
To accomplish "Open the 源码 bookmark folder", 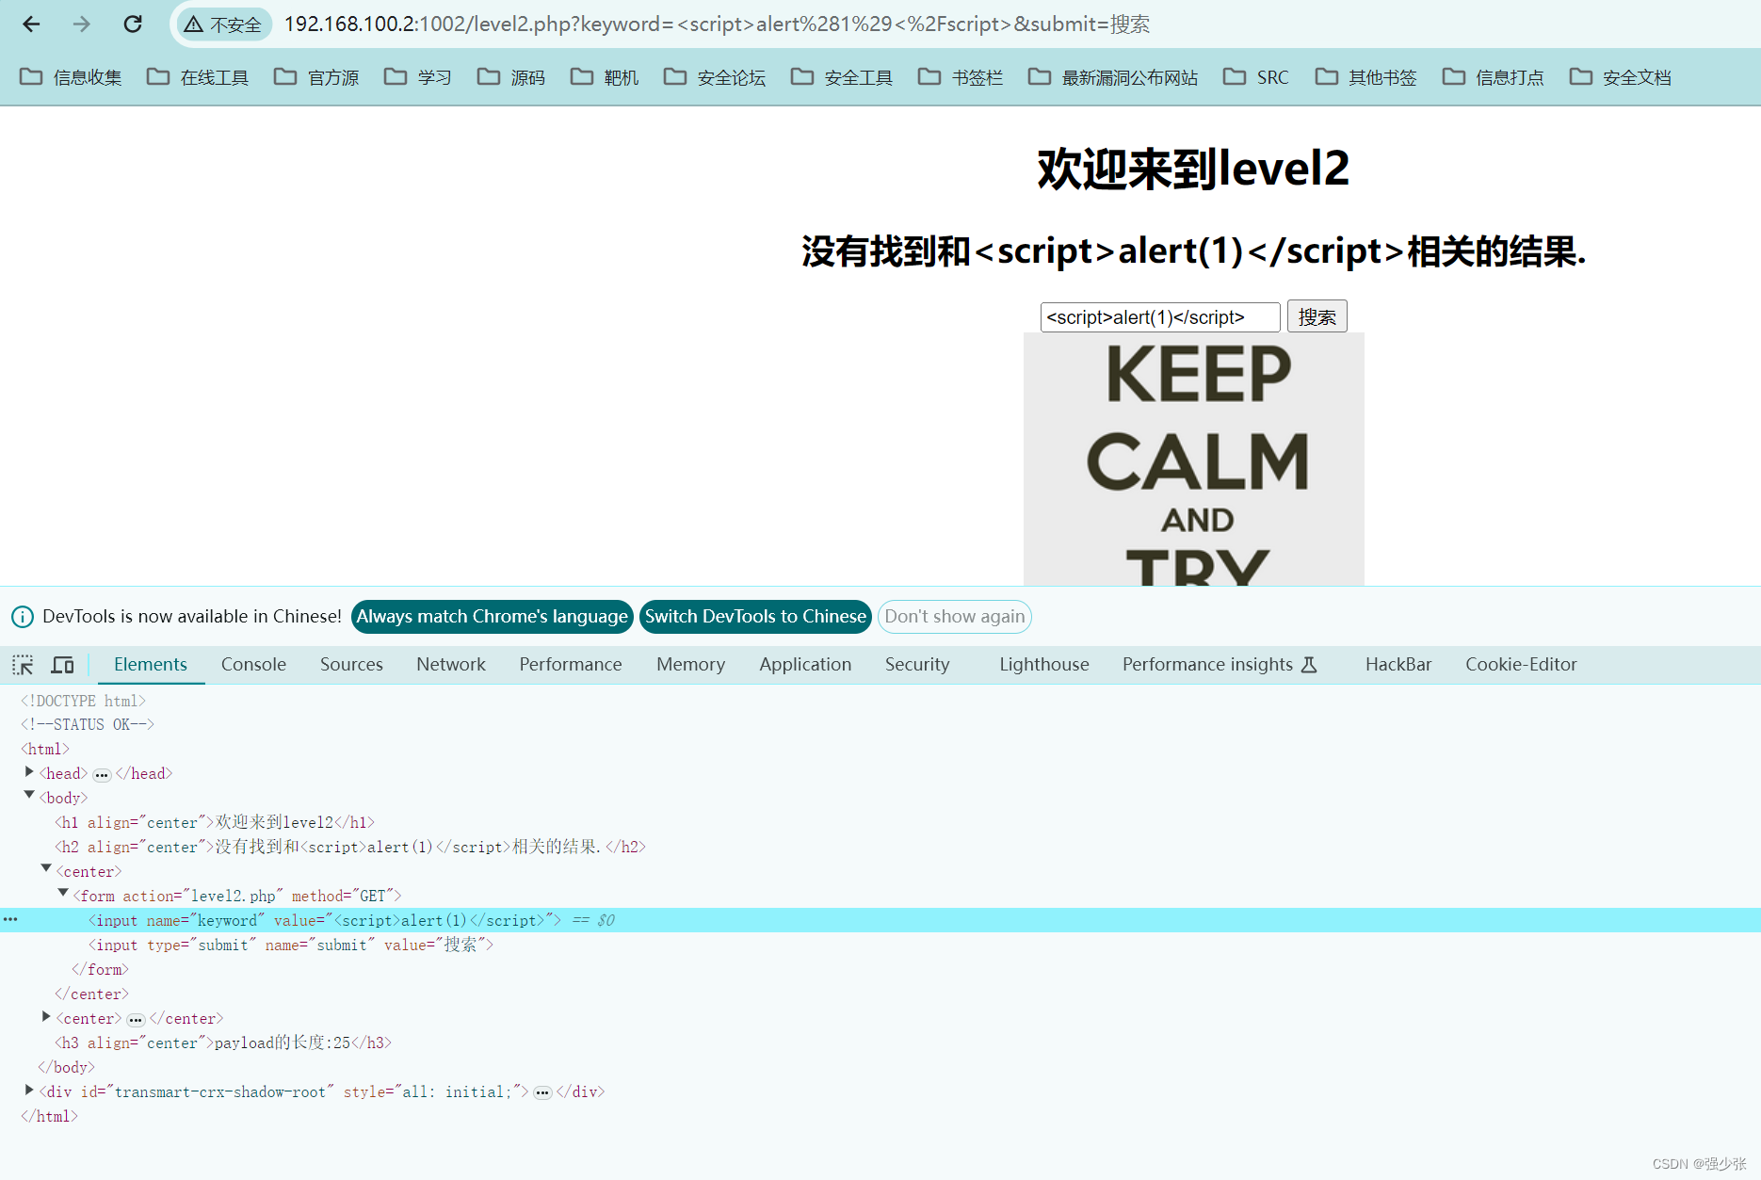I will click(510, 77).
